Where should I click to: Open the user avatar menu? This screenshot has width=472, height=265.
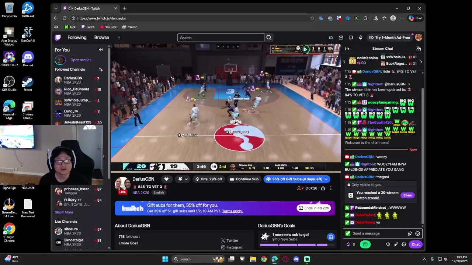point(419,38)
